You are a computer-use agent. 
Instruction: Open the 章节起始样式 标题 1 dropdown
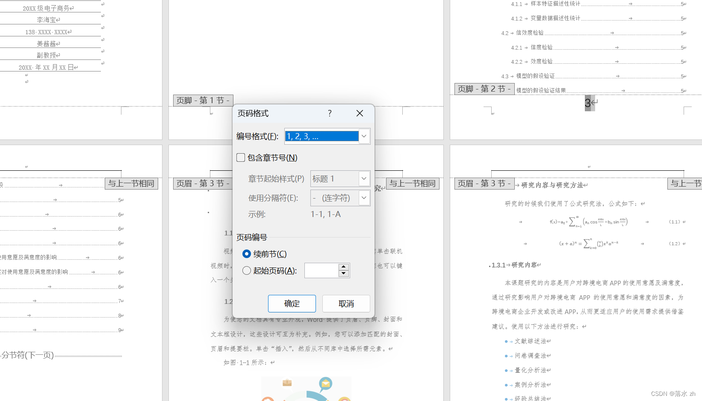(340, 178)
